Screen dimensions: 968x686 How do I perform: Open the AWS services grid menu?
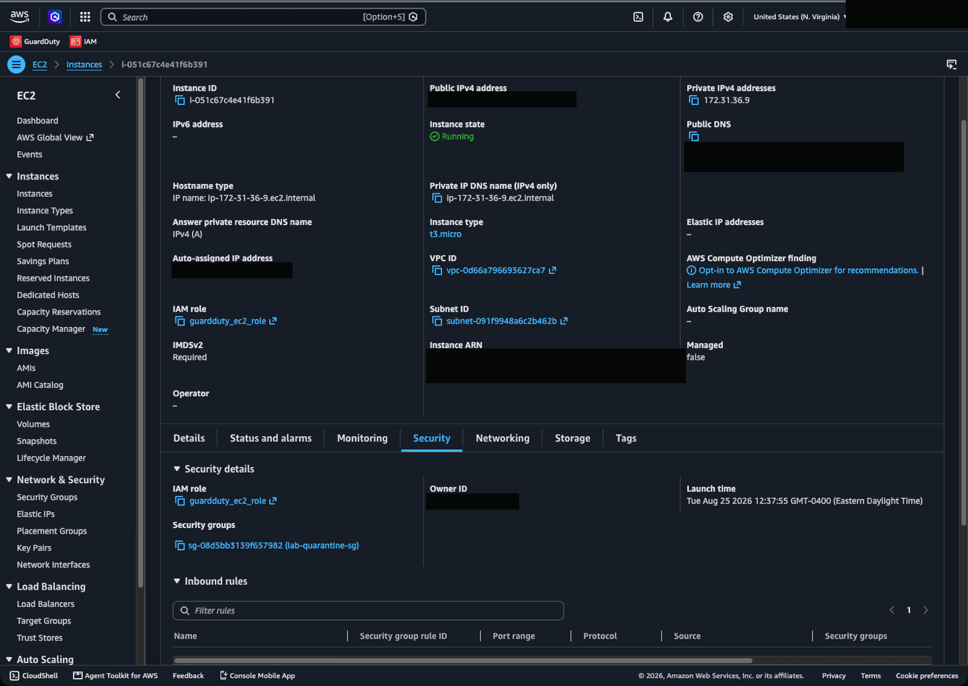[85, 17]
